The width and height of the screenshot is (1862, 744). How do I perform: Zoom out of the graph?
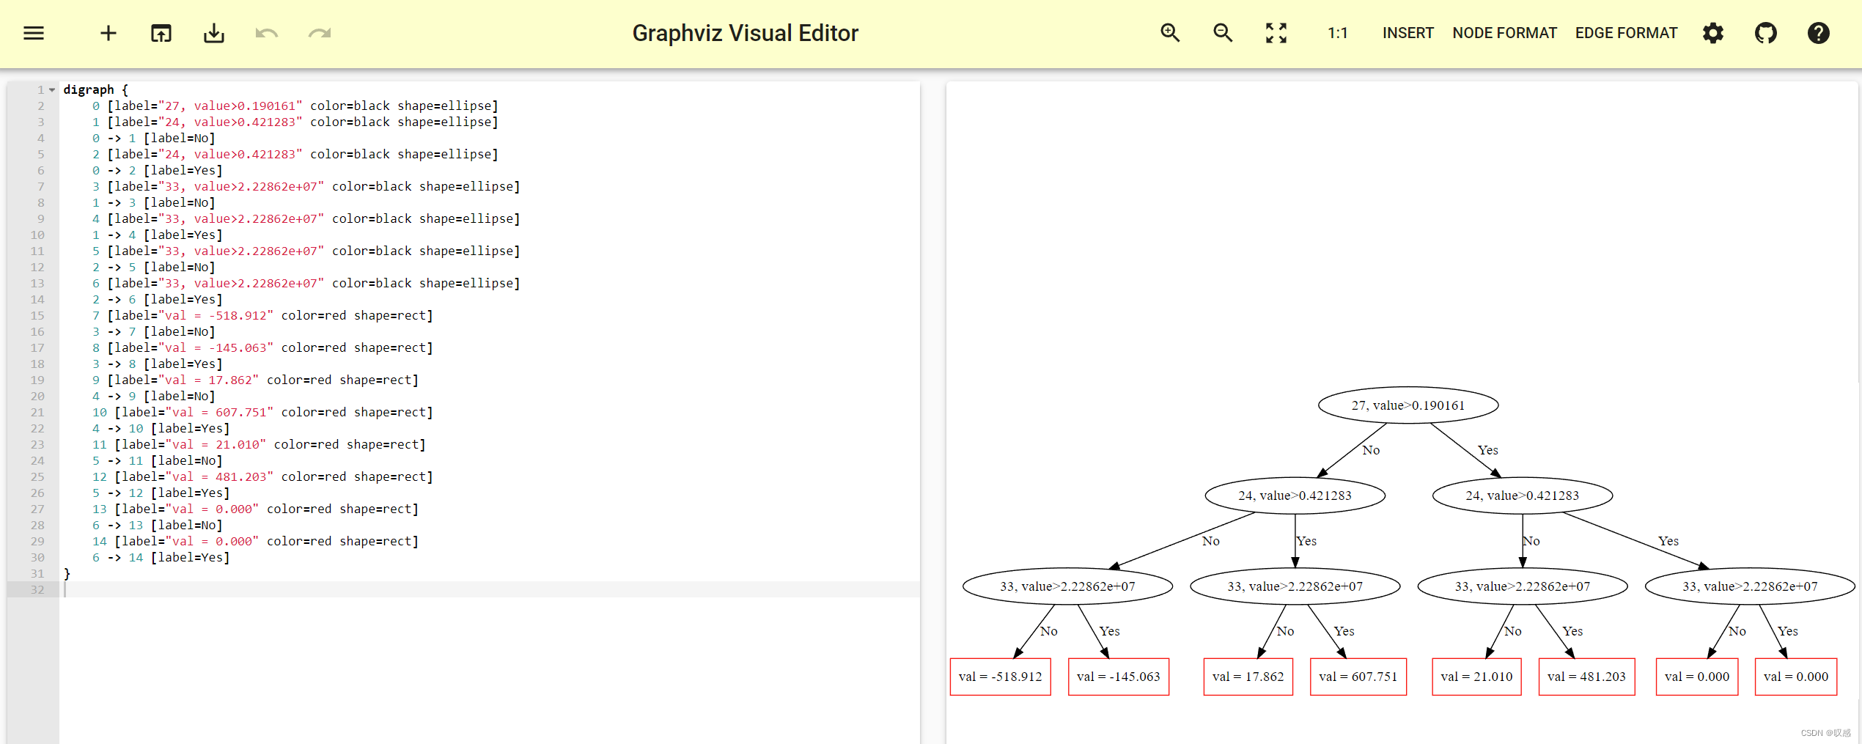pos(1223,33)
